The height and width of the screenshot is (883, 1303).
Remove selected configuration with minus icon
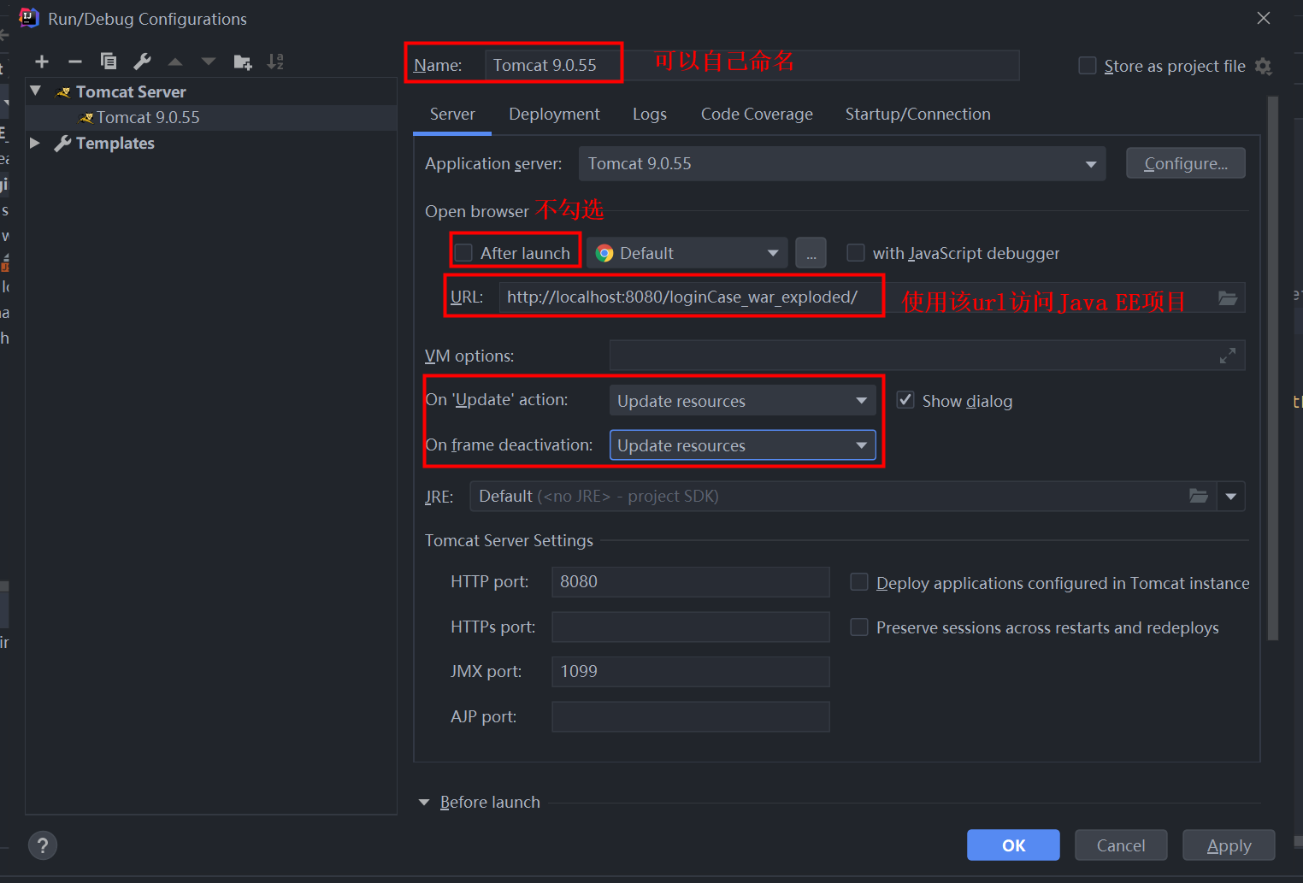(x=75, y=62)
